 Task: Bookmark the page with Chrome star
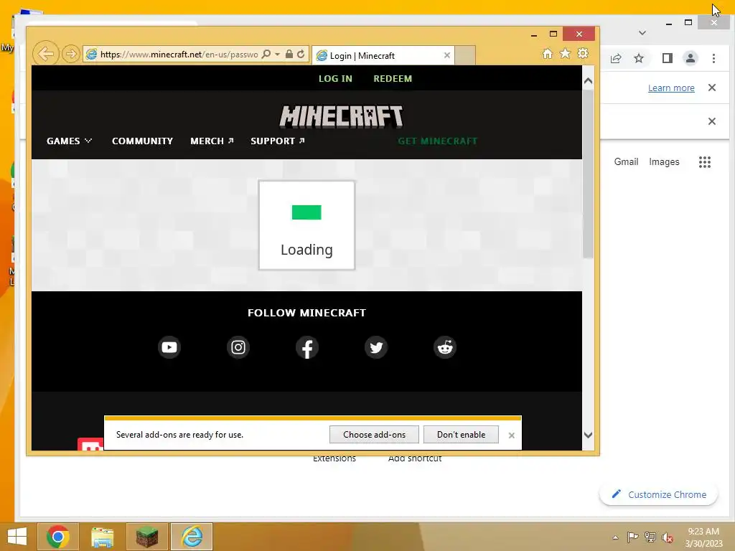[x=638, y=58]
